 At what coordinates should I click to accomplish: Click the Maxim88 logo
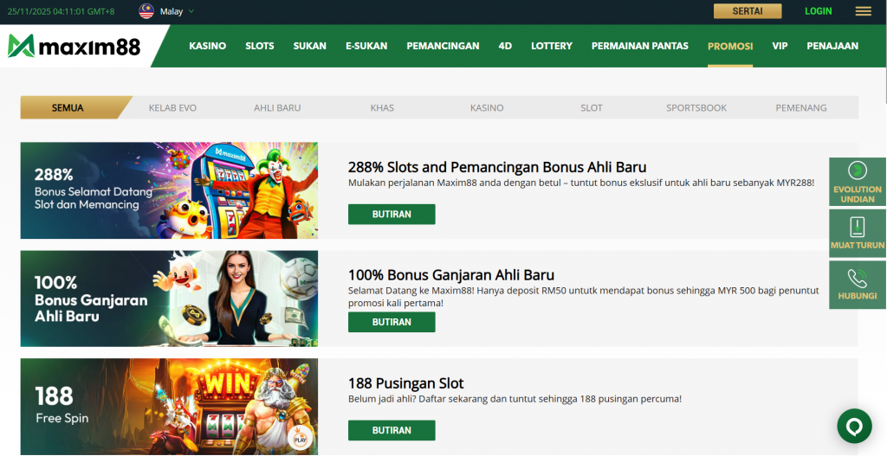[74, 47]
